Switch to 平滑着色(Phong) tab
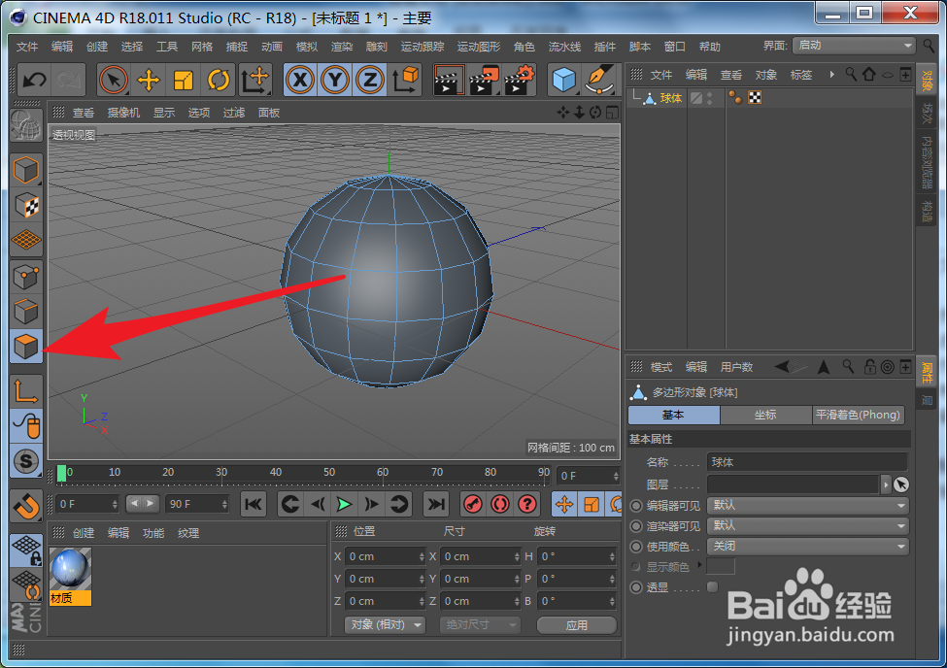Screen dimensions: 947x668 858,415
